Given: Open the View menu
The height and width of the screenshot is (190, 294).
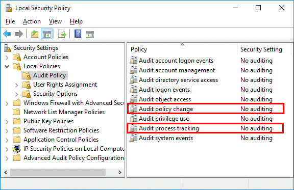Looking at the screenshot, I should [55, 21].
